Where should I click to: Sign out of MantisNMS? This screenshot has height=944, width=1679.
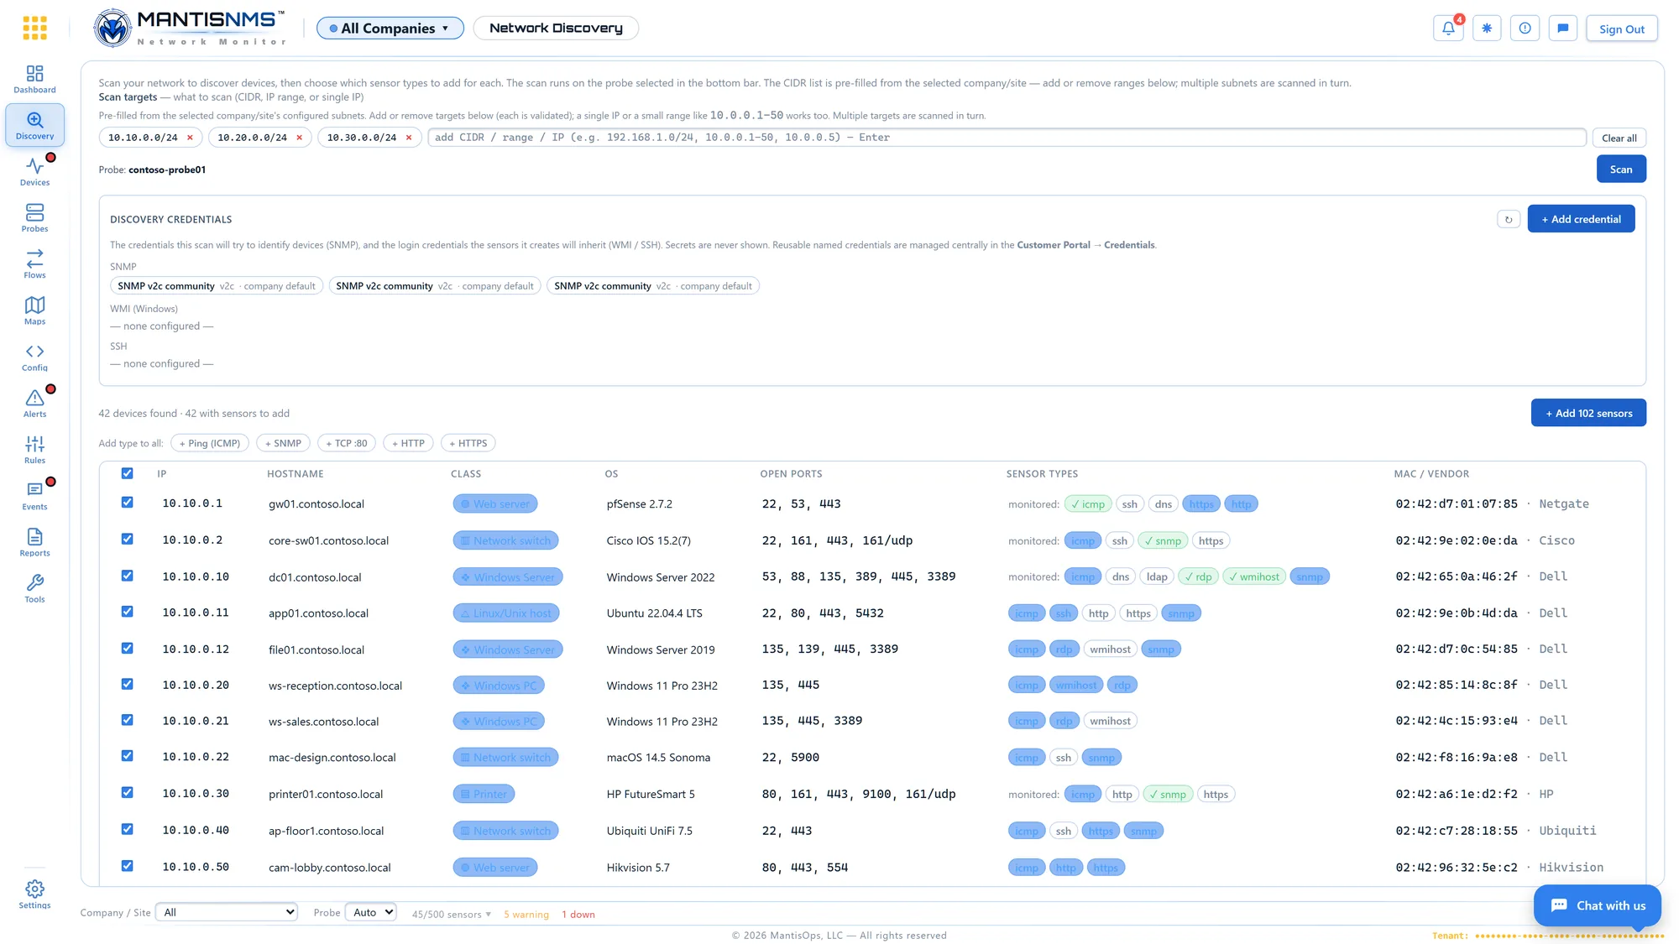(x=1621, y=29)
